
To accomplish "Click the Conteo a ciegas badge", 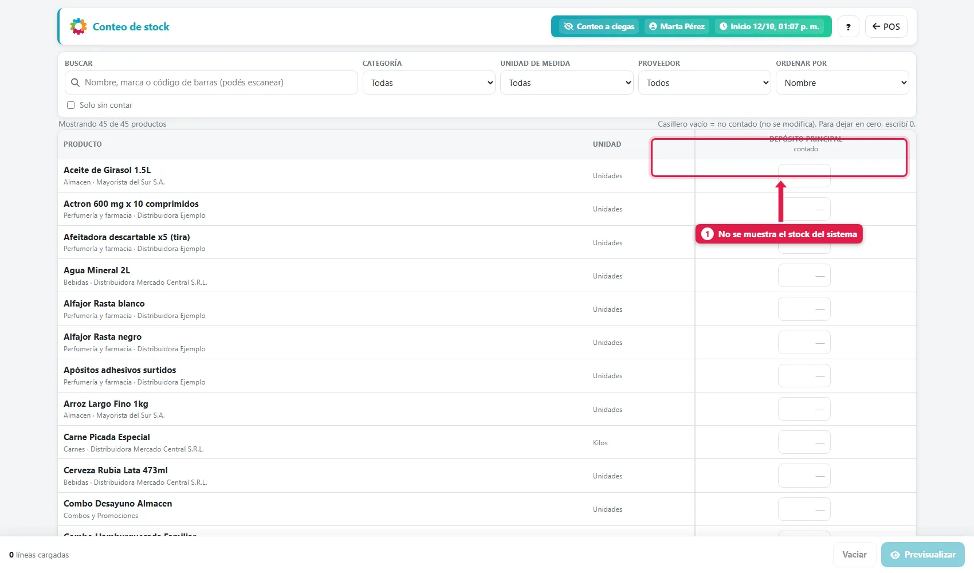I will 599,26.
